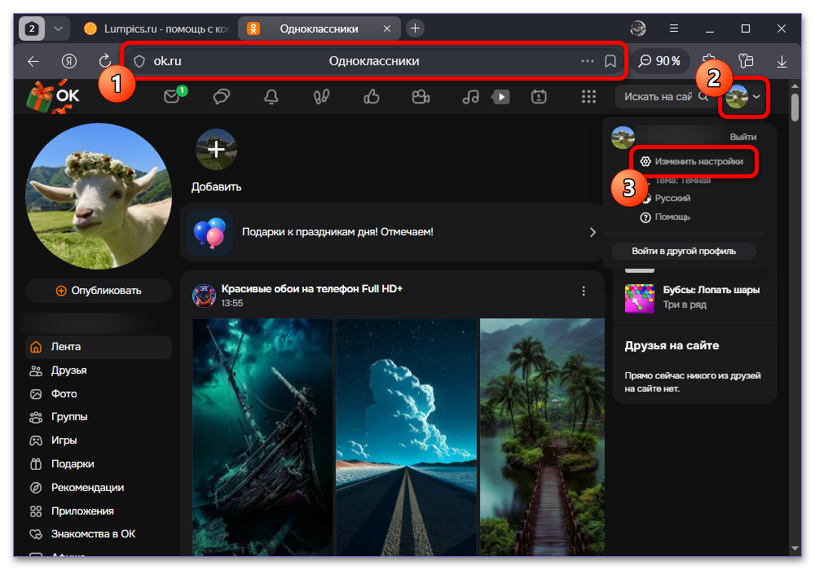This screenshot has height=570, width=815.
Task: Go back with the browser back arrow
Action: click(x=33, y=61)
